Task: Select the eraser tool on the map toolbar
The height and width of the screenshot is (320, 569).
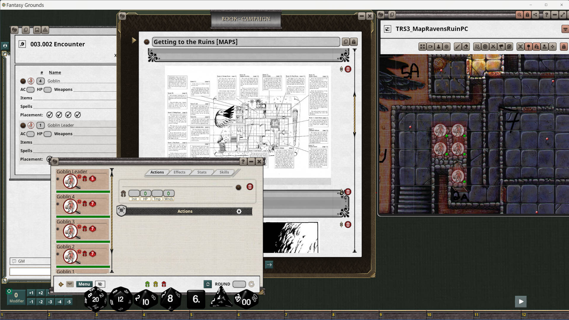Action: tap(465, 47)
